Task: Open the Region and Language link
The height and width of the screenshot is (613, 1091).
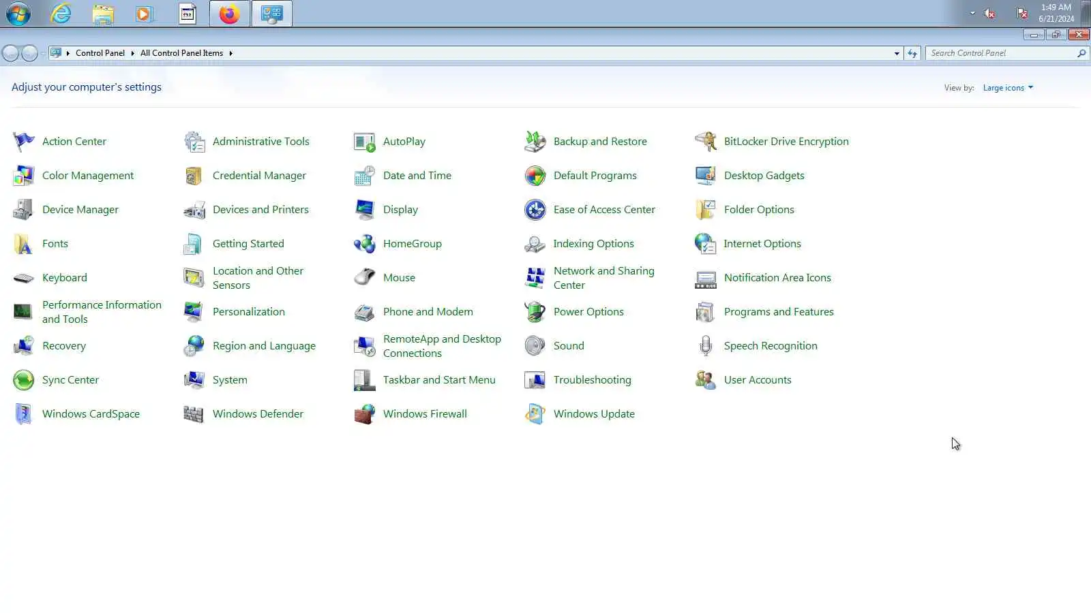Action: [x=264, y=346]
